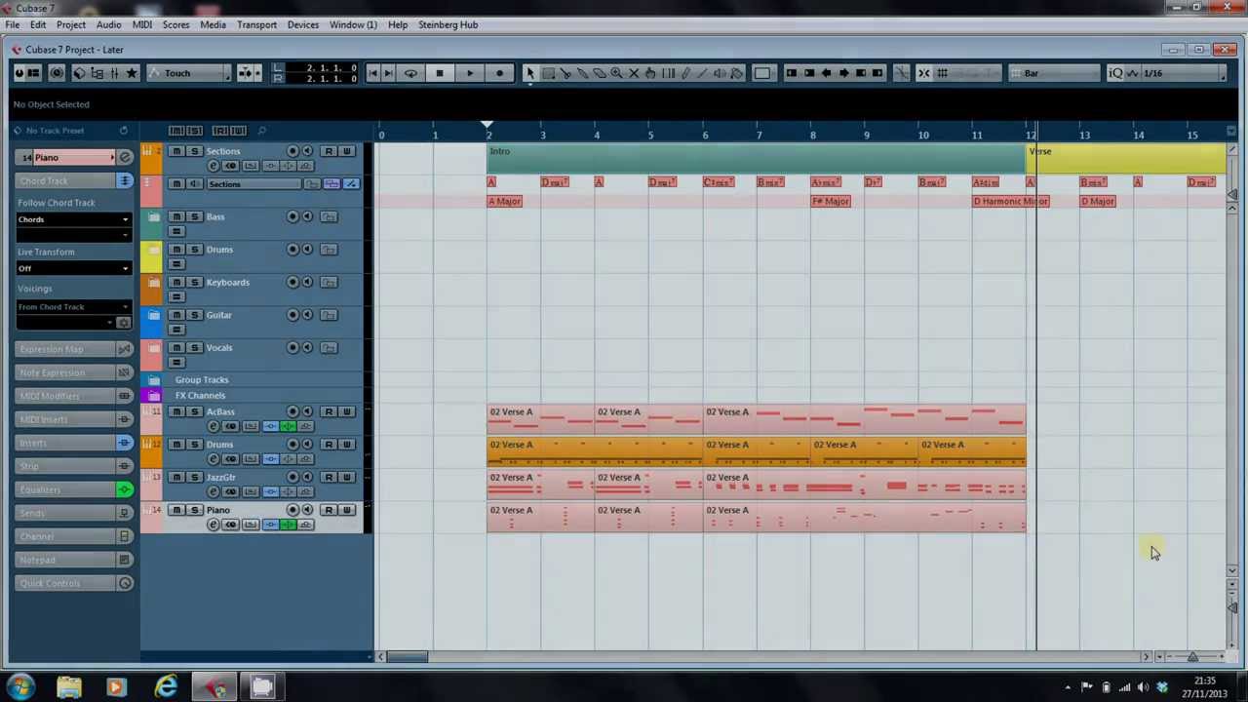Open Internet Explorer from the taskbar
Viewport: 1248px width, 702px height.
click(166, 687)
